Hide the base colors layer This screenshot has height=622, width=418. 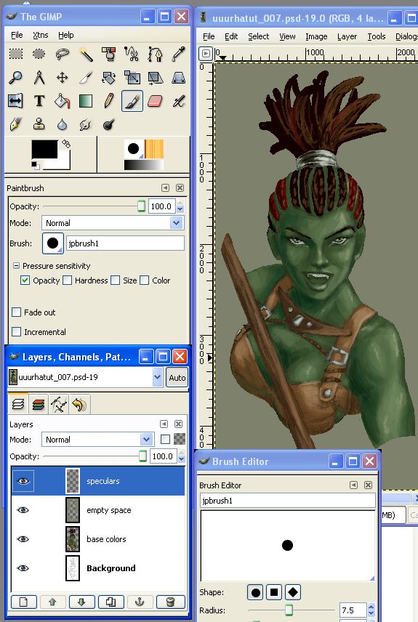point(23,539)
